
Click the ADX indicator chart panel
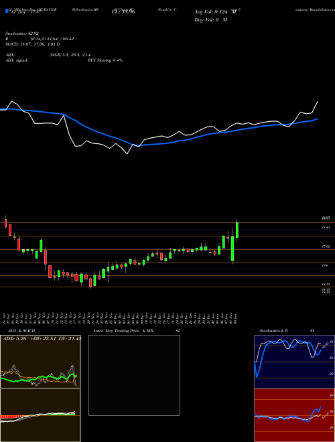click(x=40, y=362)
